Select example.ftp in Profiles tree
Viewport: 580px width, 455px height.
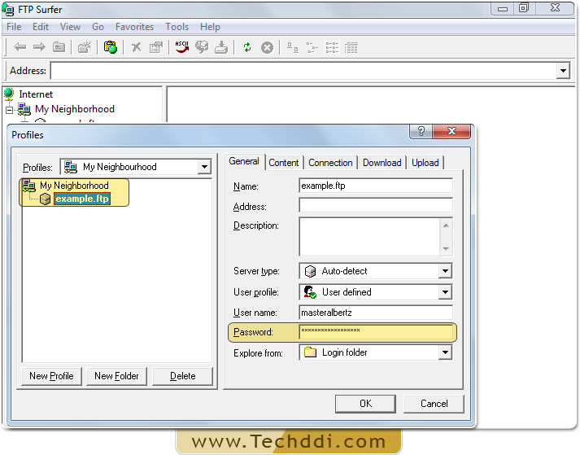tap(82, 199)
